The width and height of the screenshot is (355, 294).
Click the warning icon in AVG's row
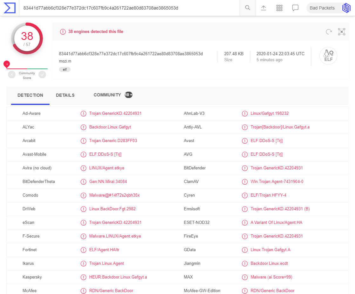(245, 154)
